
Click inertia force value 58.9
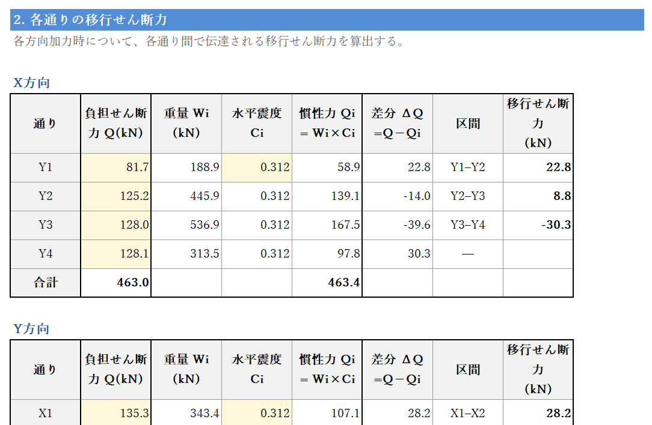click(327, 167)
